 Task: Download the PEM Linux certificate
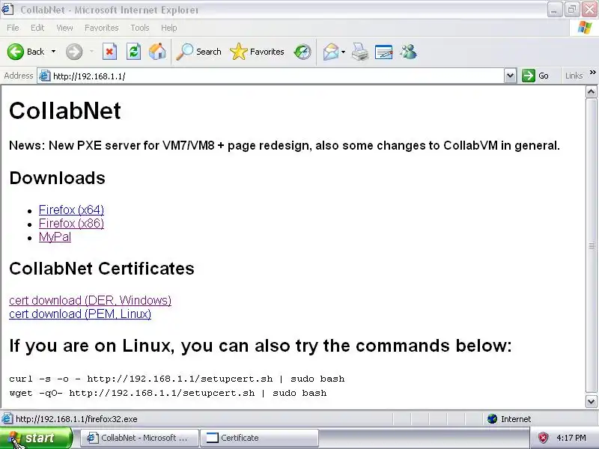click(x=80, y=314)
